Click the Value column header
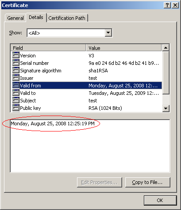 click(124, 48)
